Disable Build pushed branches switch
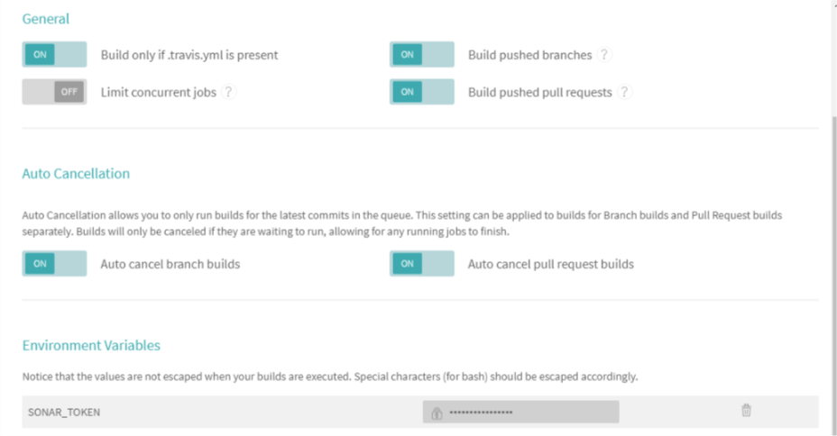The width and height of the screenshot is (837, 436). tap(422, 54)
